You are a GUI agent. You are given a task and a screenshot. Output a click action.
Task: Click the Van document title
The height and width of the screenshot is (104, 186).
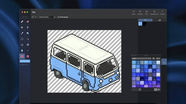pos(34,12)
